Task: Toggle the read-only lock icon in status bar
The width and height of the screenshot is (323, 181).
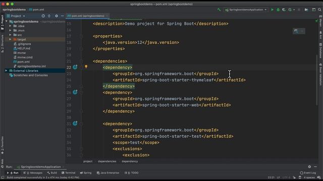Action: click(294, 177)
